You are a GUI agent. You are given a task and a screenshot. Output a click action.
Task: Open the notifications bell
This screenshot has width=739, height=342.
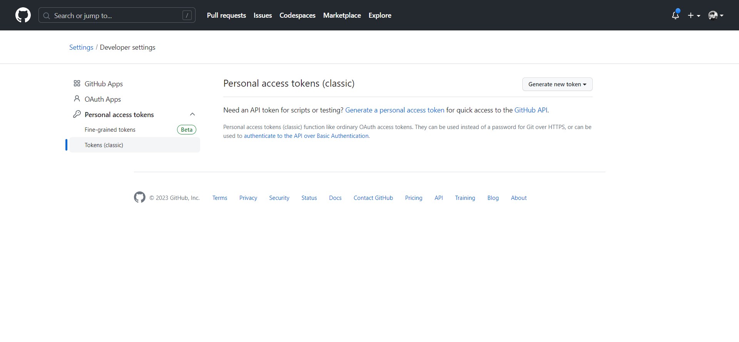(675, 15)
